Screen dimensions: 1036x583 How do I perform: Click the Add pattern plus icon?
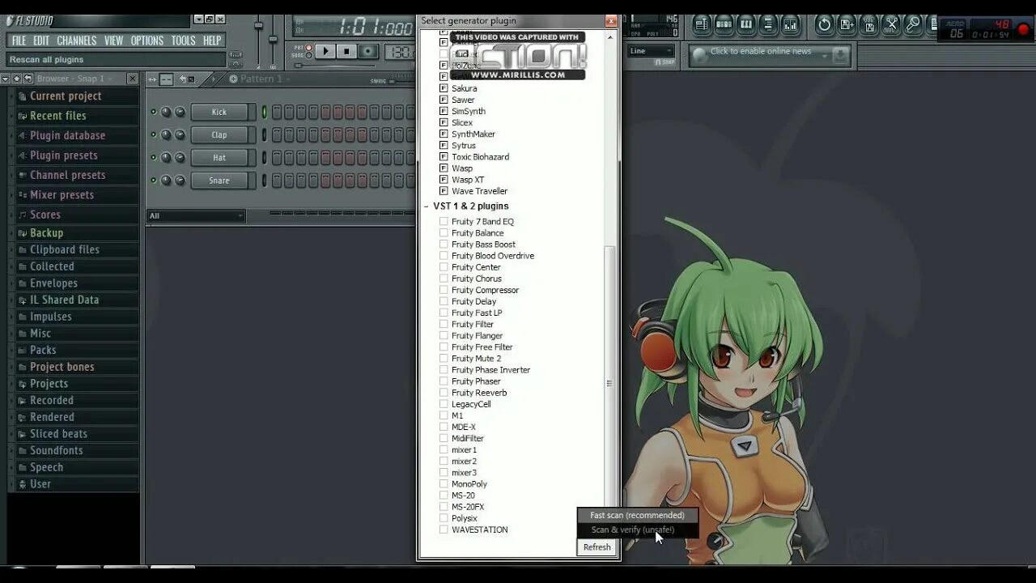233,79
